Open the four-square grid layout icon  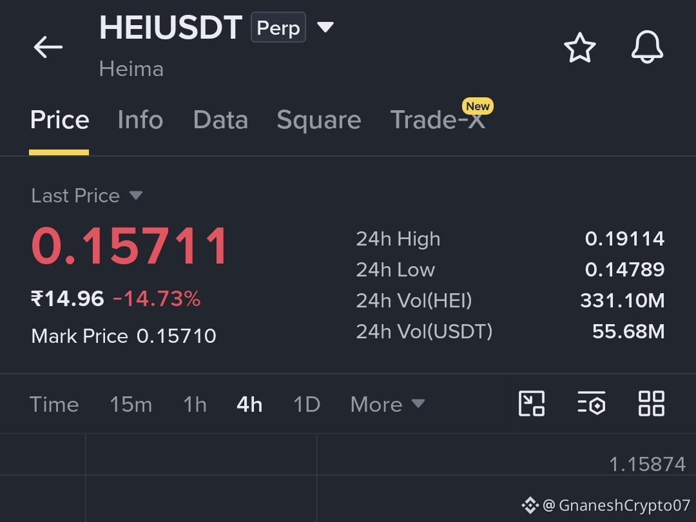(651, 403)
